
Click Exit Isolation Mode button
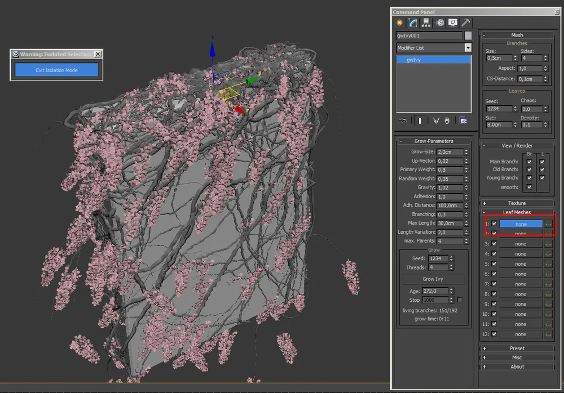click(x=56, y=70)
